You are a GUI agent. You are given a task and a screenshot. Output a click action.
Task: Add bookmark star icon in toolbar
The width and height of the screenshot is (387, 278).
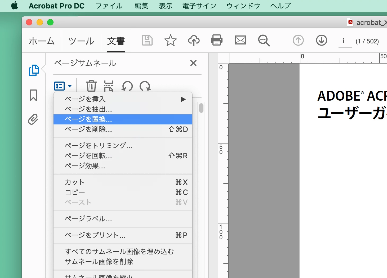tap(170, 41)
